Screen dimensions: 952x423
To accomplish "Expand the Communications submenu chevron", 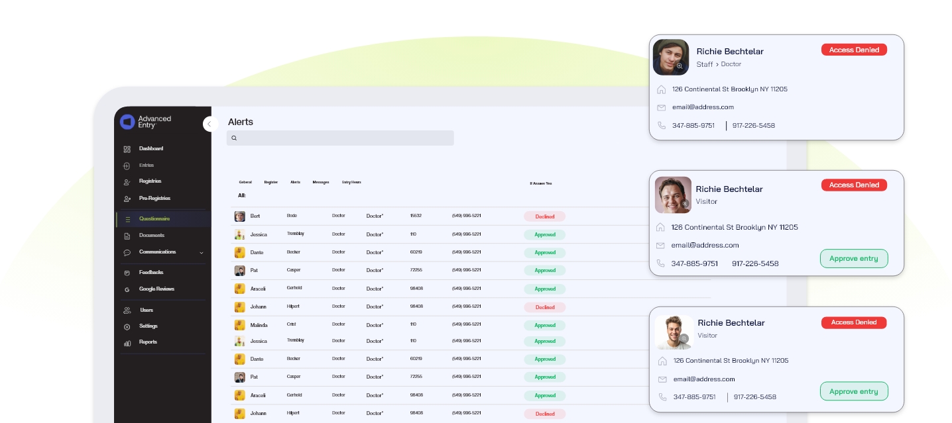I will pyautogui.click(x=202, y=253).
